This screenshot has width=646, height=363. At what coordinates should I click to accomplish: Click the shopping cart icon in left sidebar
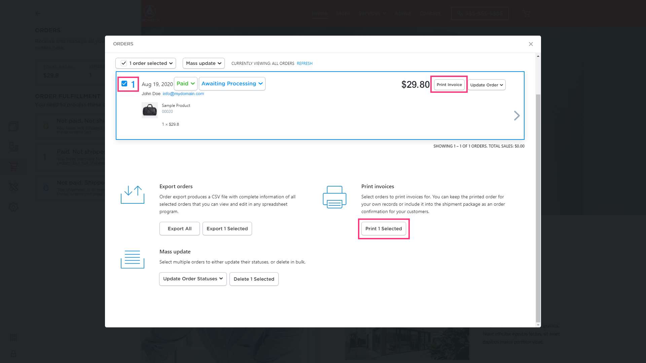pos(13,167)
